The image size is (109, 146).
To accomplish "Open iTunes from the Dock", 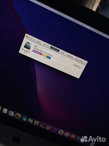I will [x=67, y=134].
